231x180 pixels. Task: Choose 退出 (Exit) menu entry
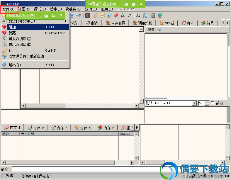(x=35, y=65)
